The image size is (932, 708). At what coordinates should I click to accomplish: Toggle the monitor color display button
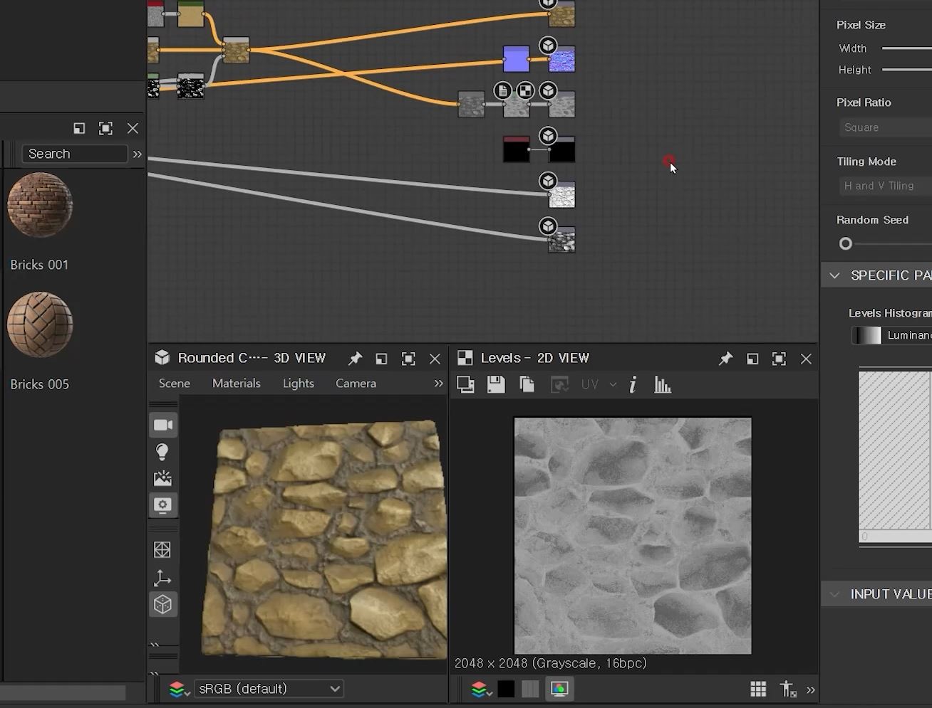pyautogui.click(x=559, y=689)
